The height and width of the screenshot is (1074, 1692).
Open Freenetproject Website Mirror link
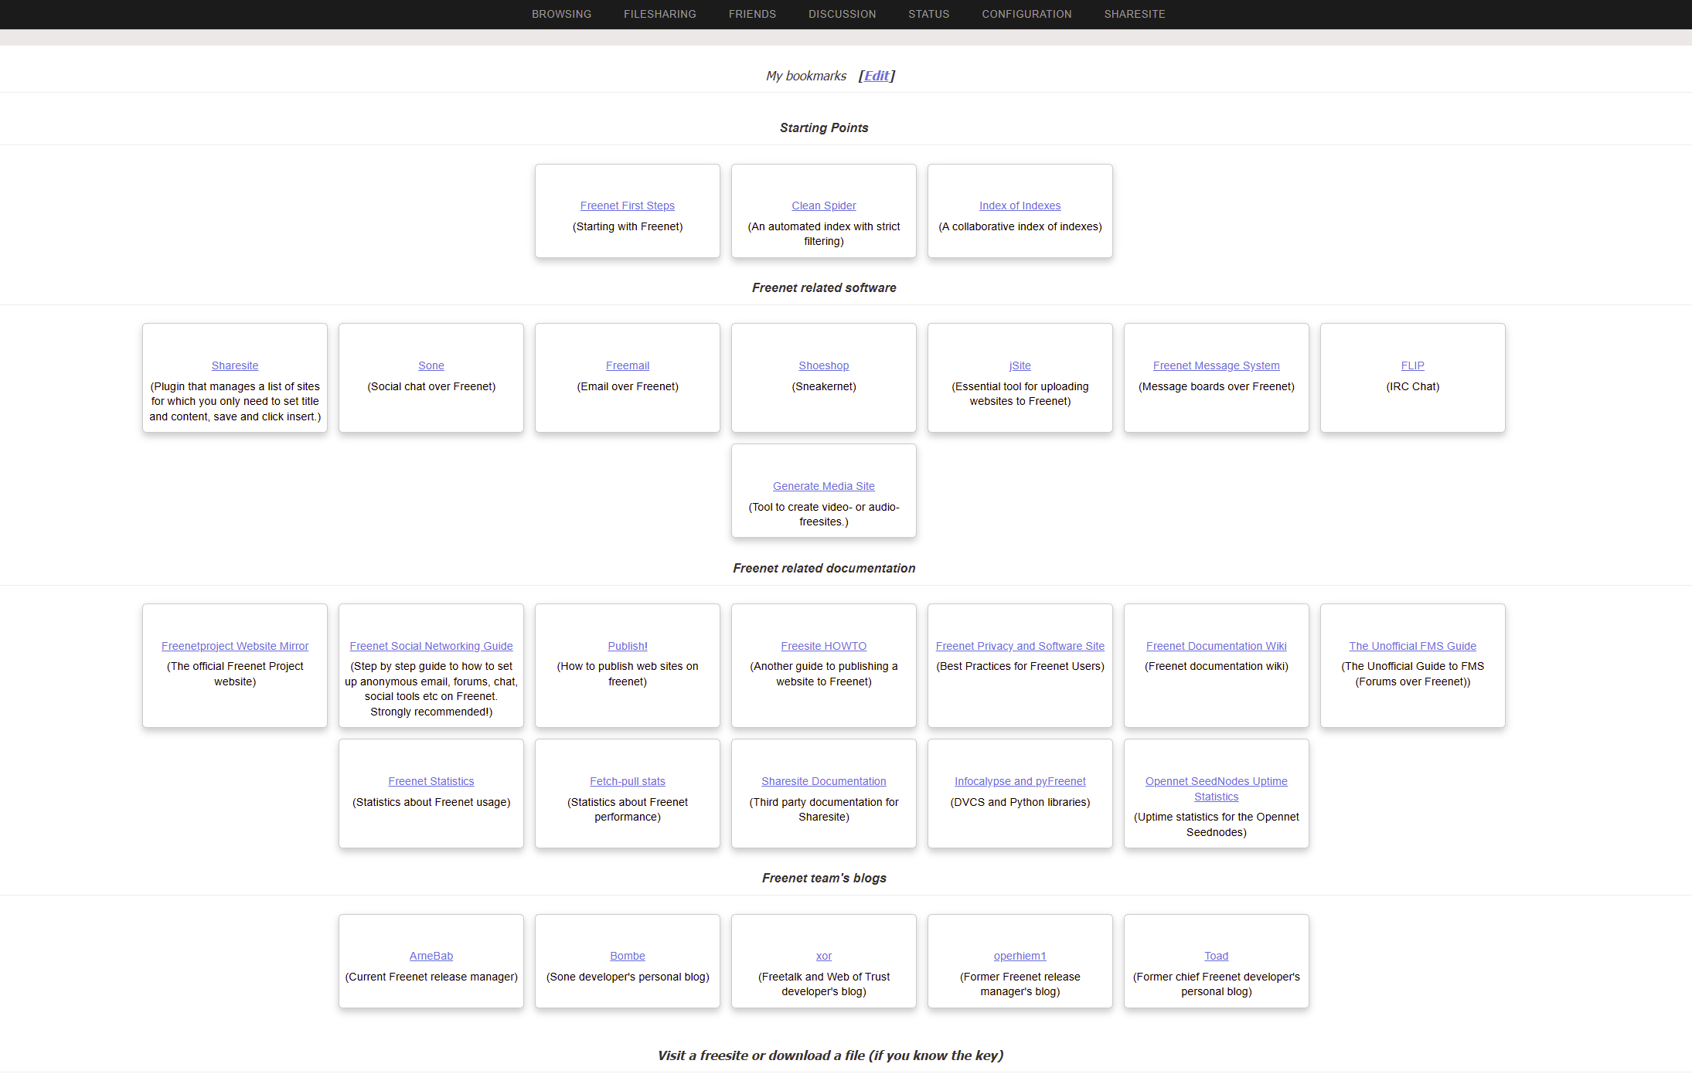click(x=234, y=646)
